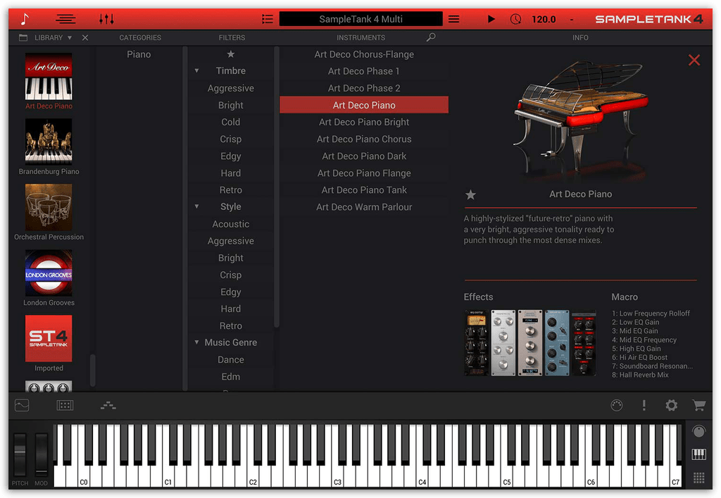Click the folder icon beside LIBRARY

pyautogui.click(x=23, y=38)
